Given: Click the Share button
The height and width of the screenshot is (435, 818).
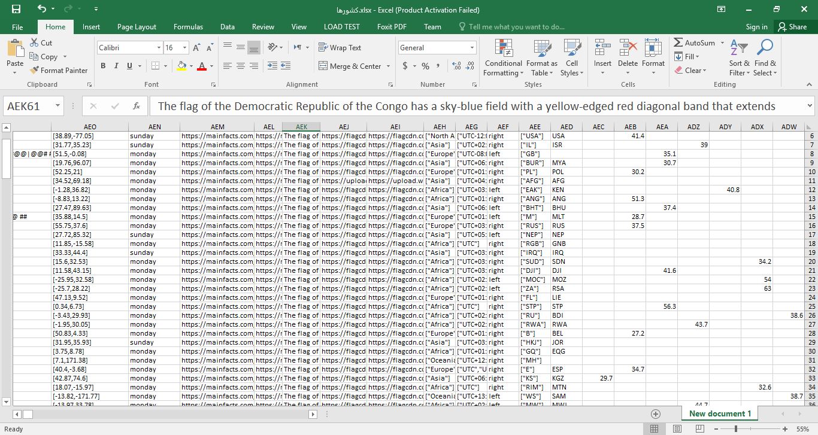Looking at the screenshot, I should point(792,27).
